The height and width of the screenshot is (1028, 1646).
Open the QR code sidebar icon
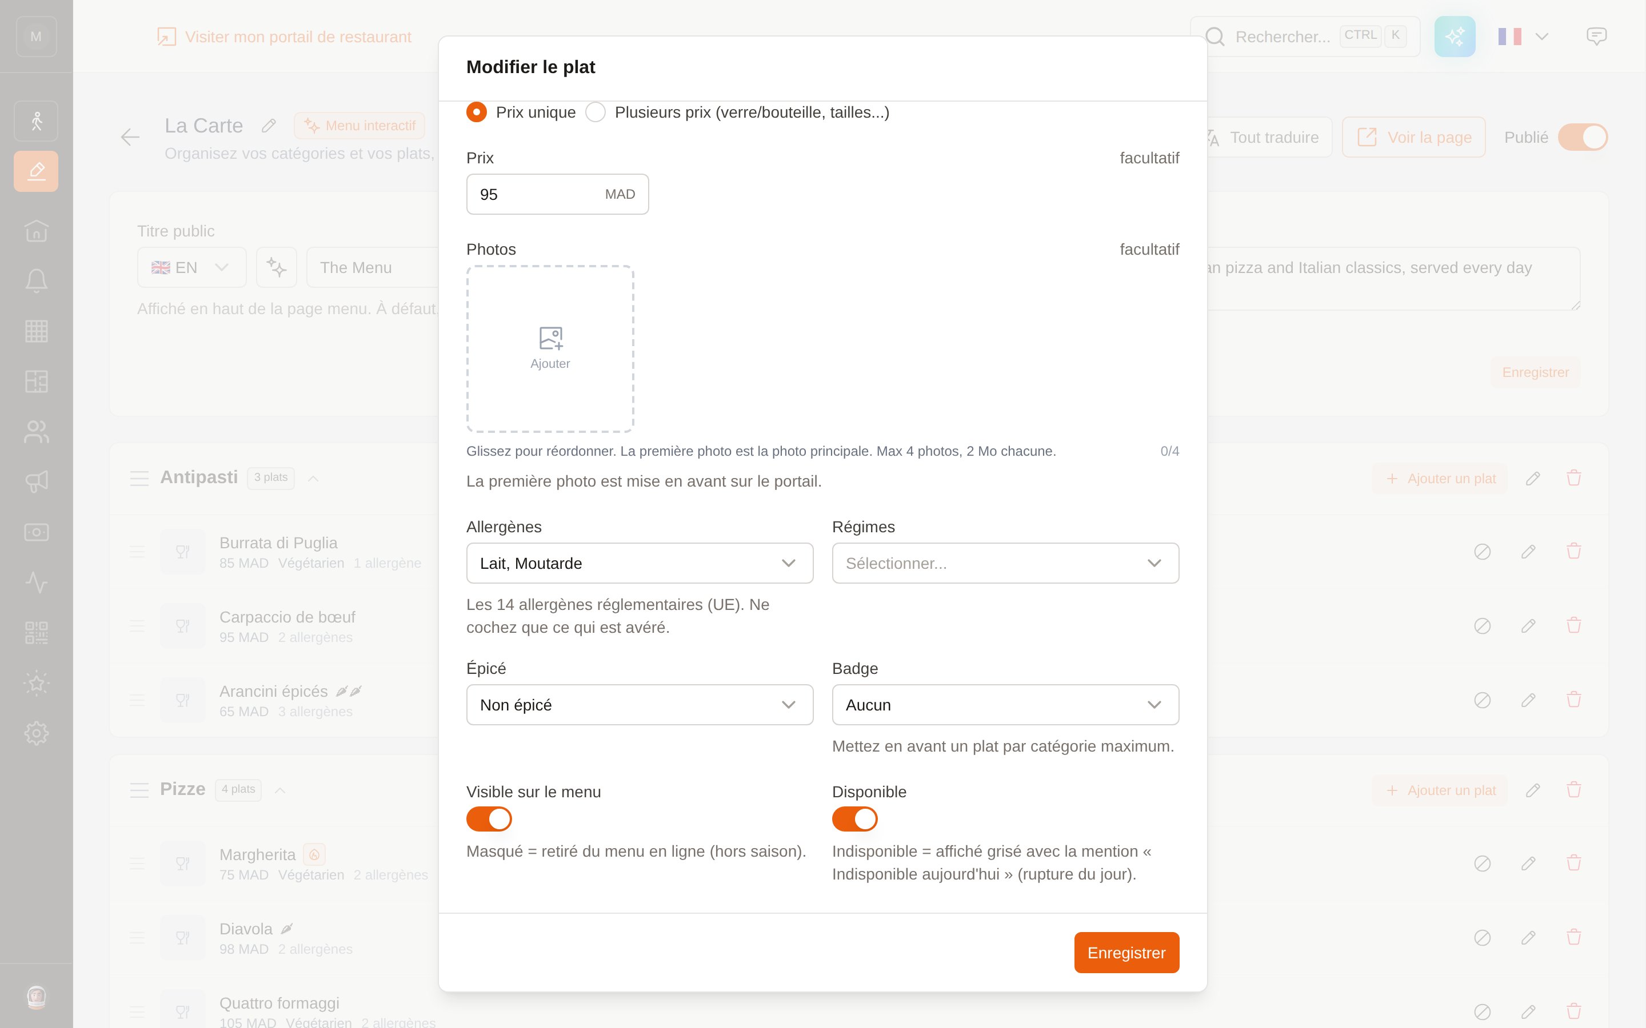(36, 633)
